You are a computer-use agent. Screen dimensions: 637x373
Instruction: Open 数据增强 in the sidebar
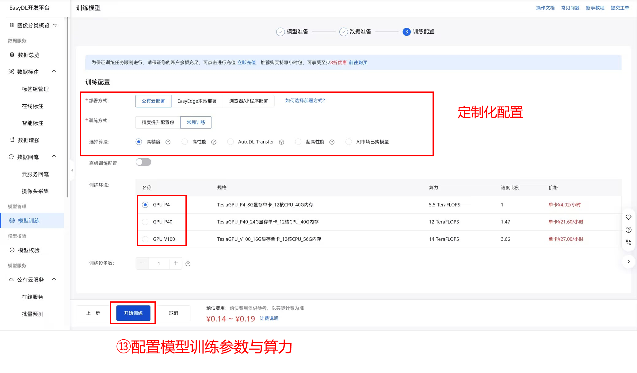28,140
